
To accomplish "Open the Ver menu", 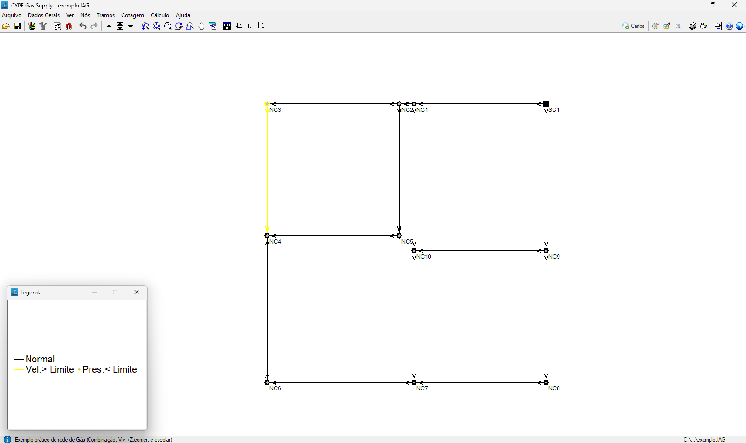I will pyautogui.click(x=70, y=15).
